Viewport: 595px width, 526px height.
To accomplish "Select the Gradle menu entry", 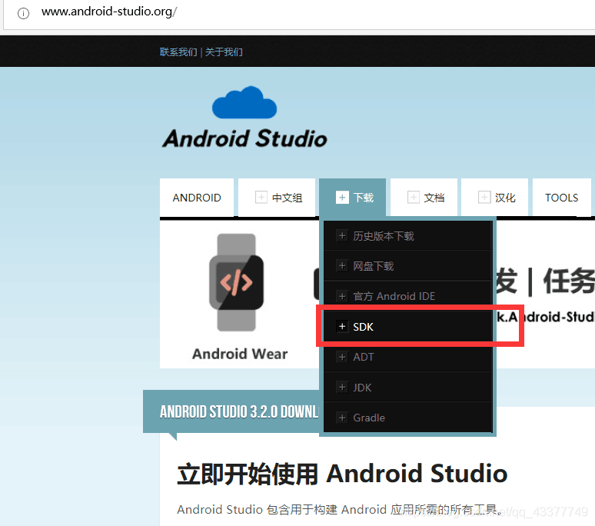I will click(x=408, y=418).
